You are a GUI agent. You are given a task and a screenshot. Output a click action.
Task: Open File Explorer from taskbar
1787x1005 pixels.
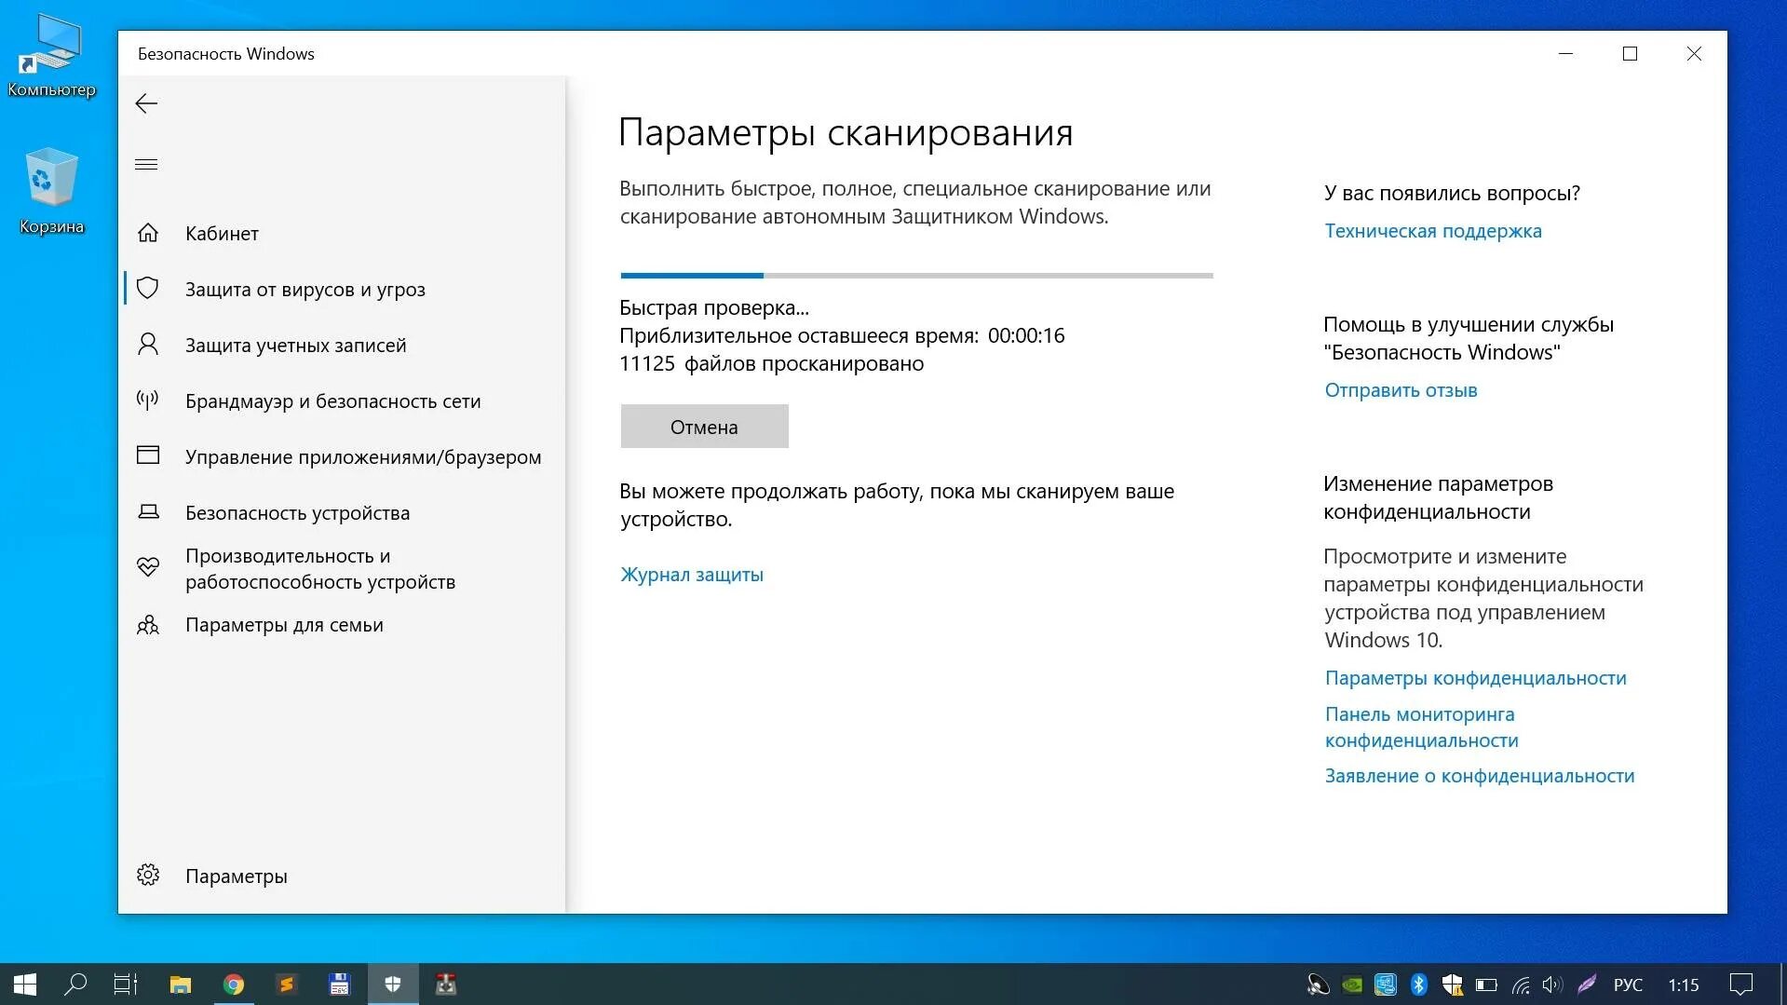click(180, 985)
